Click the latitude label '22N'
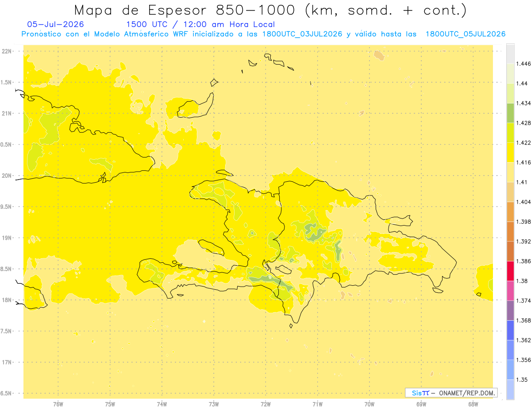Screen dimensions: 531x410 (x=7, y=51)
